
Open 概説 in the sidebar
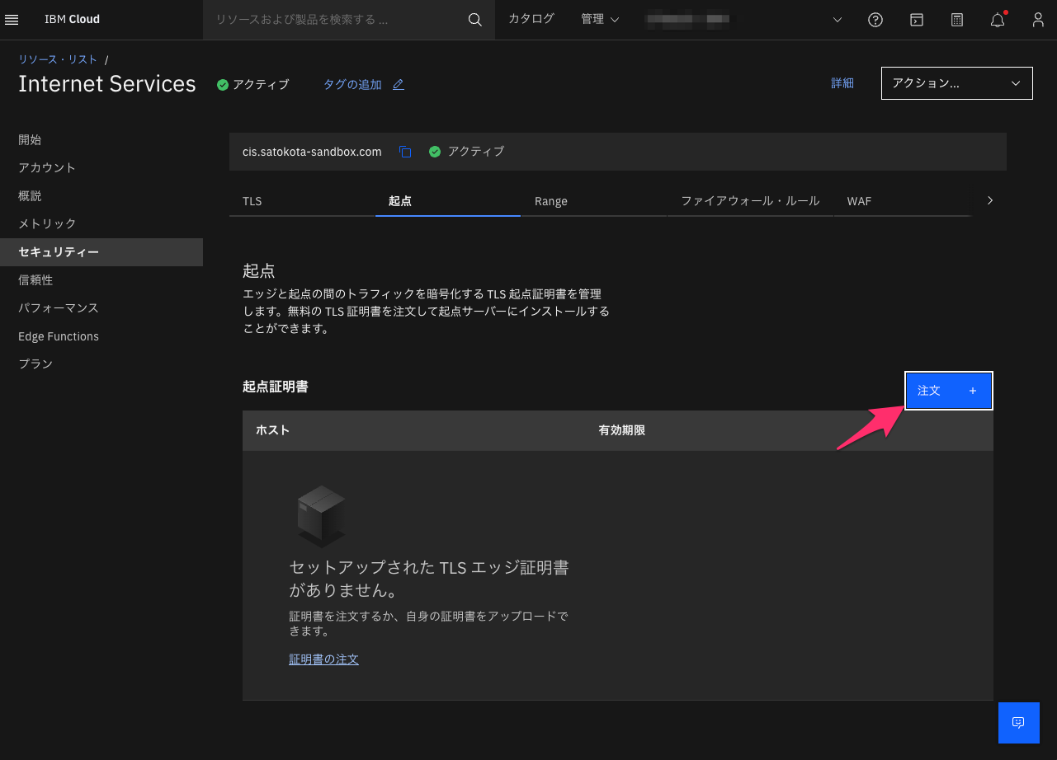click(x=101, y=196)
